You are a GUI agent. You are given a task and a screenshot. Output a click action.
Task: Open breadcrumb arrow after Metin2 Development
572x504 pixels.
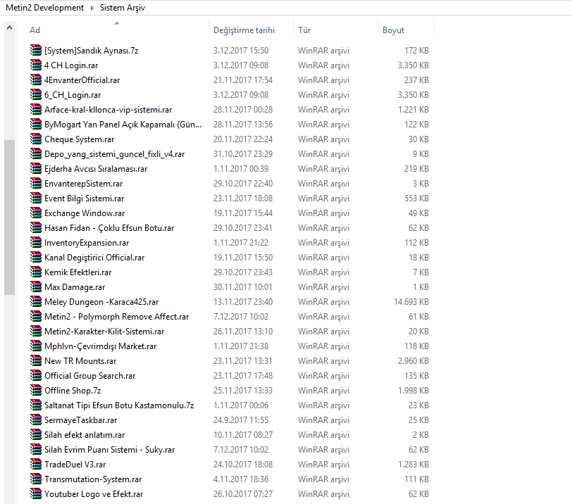pos(92,8)
